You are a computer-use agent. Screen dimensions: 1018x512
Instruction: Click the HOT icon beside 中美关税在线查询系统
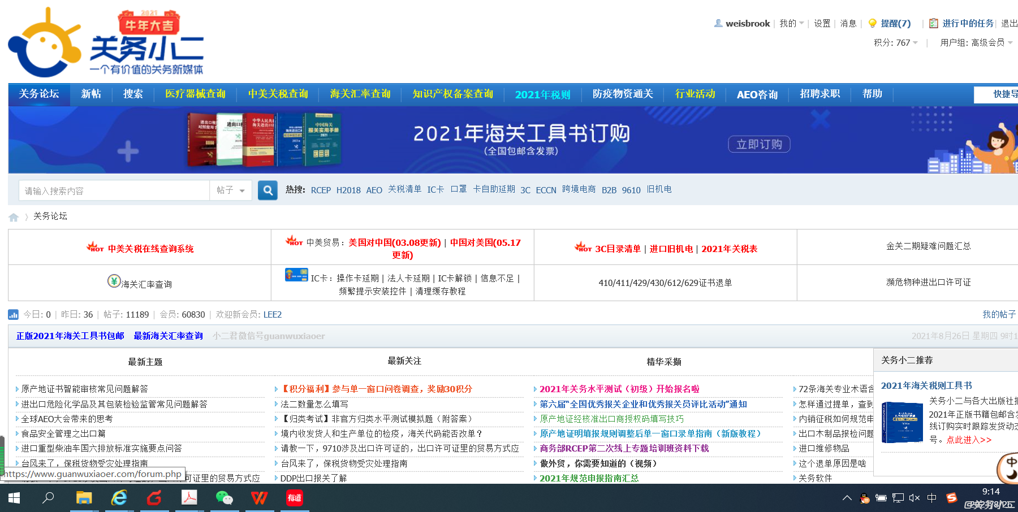coord(95,246)
